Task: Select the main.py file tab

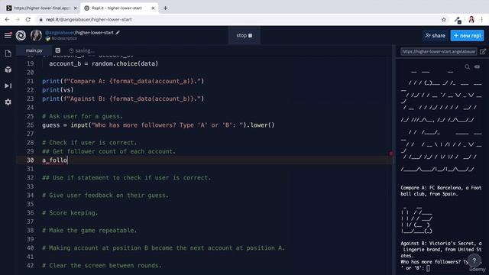Action: pyautogui.click(x=34, y=50)
